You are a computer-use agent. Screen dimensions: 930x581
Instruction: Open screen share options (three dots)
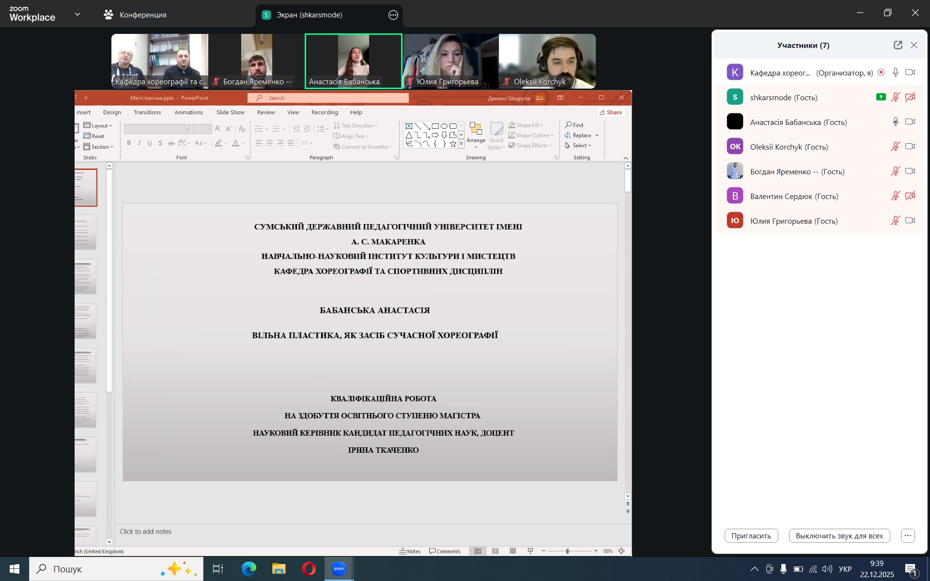393,15
